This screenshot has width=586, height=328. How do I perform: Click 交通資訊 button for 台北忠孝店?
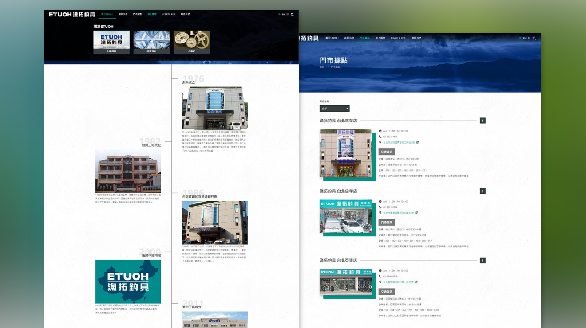coord(387,223)
